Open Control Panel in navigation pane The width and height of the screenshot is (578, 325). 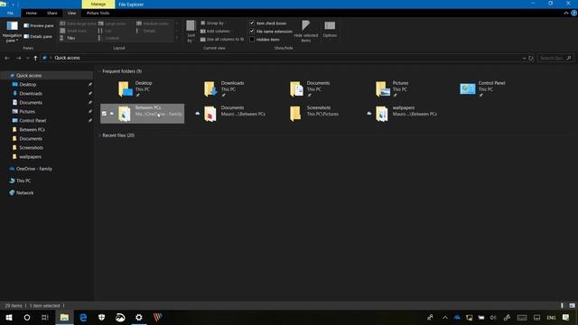[33, 120]
